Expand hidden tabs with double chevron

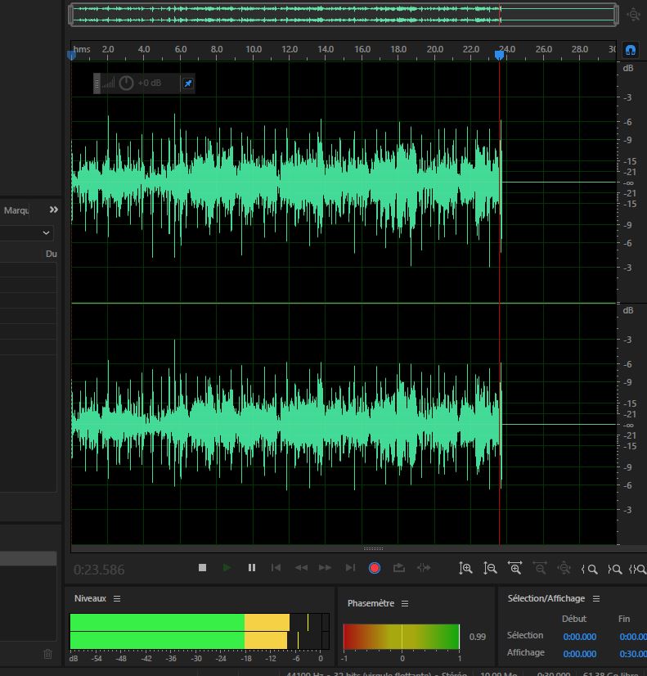54,210
